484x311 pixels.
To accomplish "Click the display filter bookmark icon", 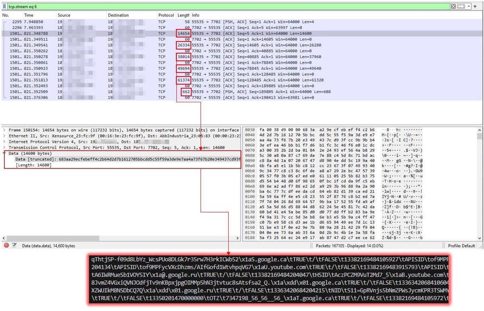I will point(4,6).
